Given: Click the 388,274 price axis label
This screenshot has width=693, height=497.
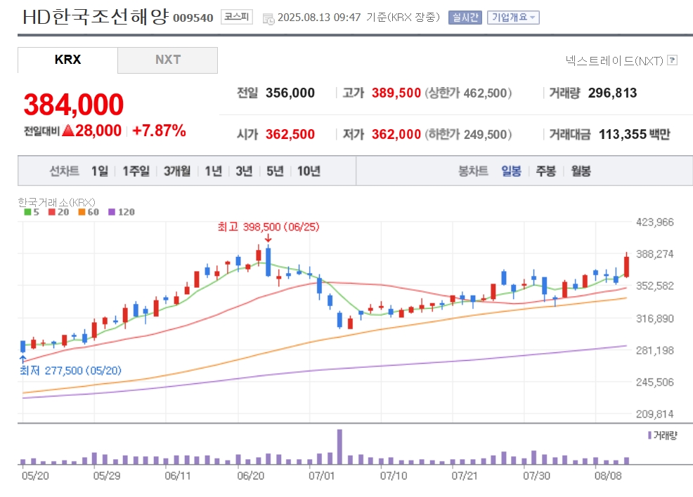Looking at the screenshot, I should pyautogui.click(x=654, y=254).
